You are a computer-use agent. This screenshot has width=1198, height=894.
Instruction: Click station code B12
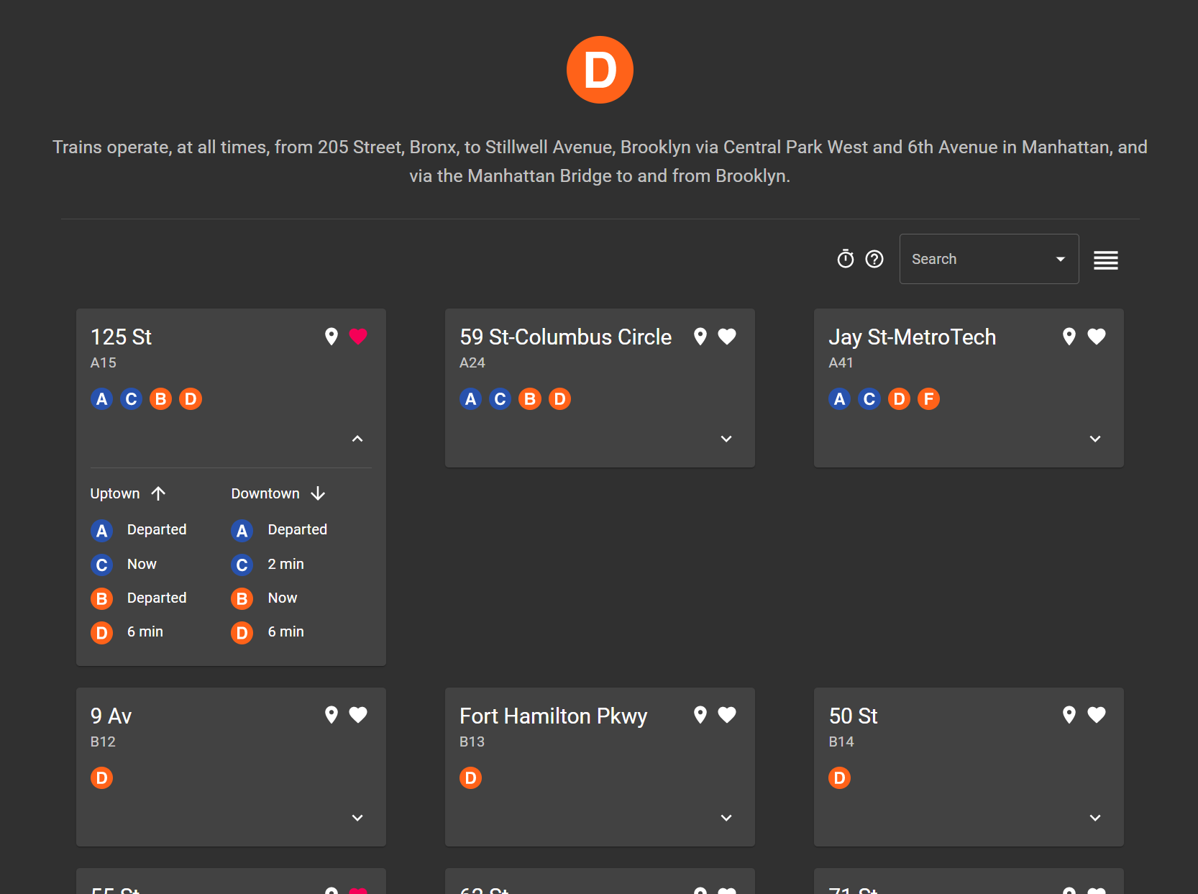(103, 742)
